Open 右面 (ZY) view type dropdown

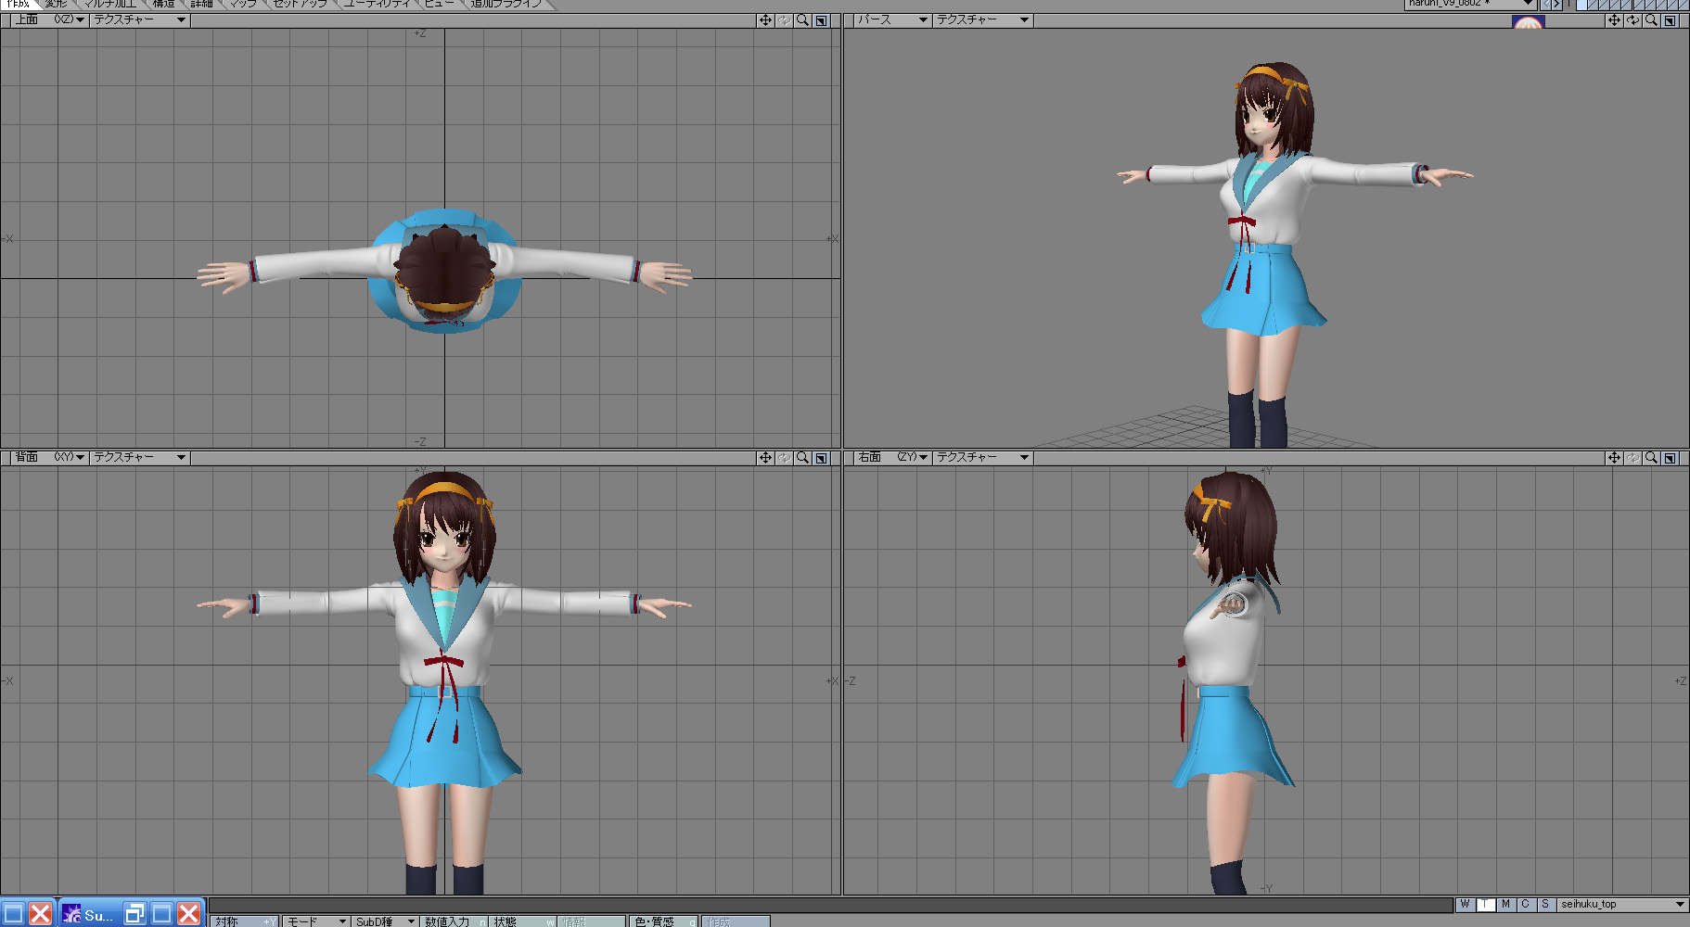coord(891,457)
